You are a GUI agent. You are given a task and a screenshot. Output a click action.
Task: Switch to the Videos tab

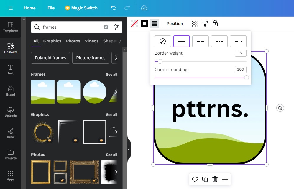pyautogui.click(x=91, y=41)
